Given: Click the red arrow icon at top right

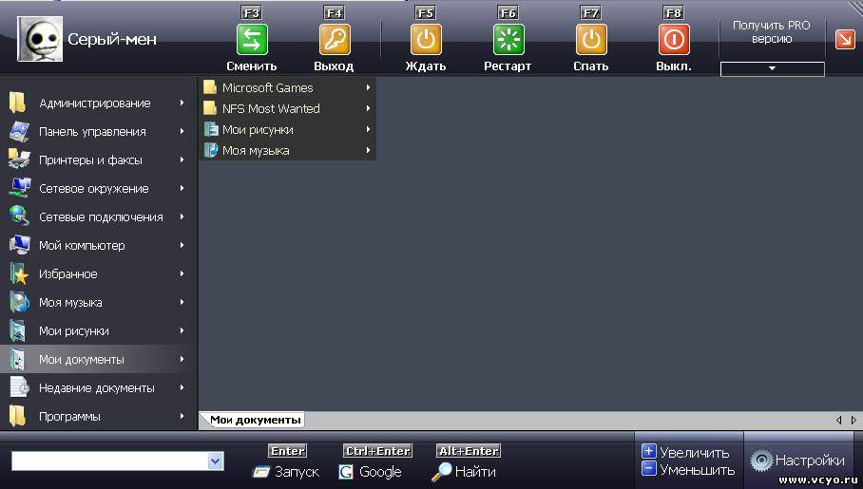Looking at the screenshot, I should [845, 39].
